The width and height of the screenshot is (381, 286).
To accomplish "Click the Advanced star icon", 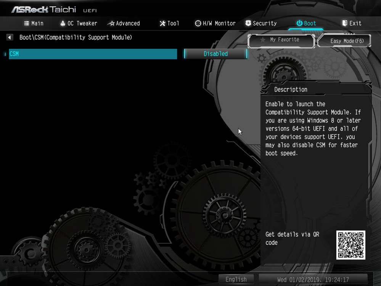I will (x=111, y=24).
